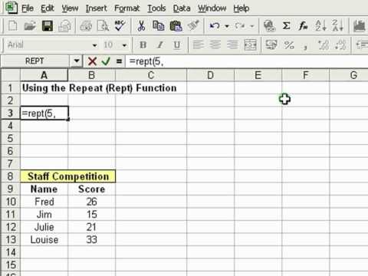This screenshot has width=368, height=276.
Task: Toggle Bold formatting
Action: coord(143,45)
